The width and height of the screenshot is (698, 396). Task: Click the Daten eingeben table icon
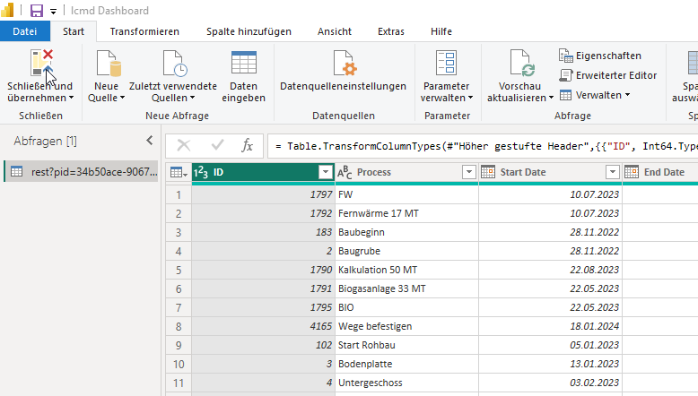point(243,64)
